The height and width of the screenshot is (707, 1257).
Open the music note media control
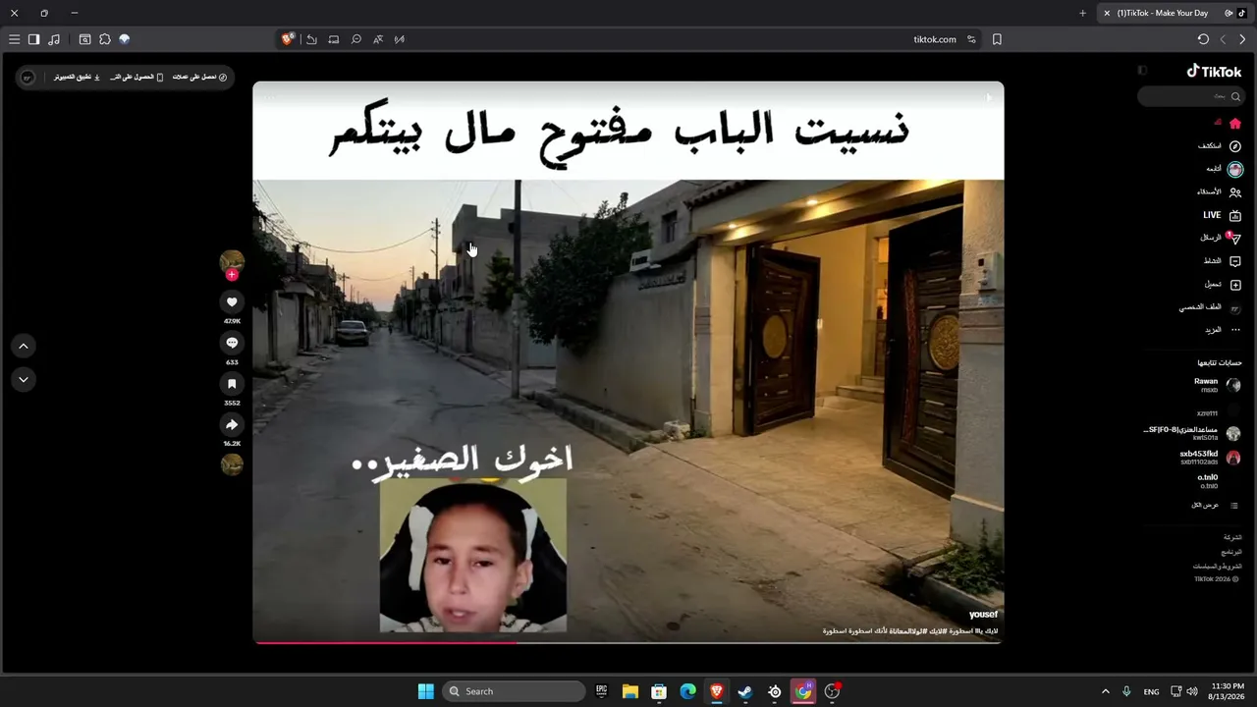pyautogui.click(x=54, y=39)
